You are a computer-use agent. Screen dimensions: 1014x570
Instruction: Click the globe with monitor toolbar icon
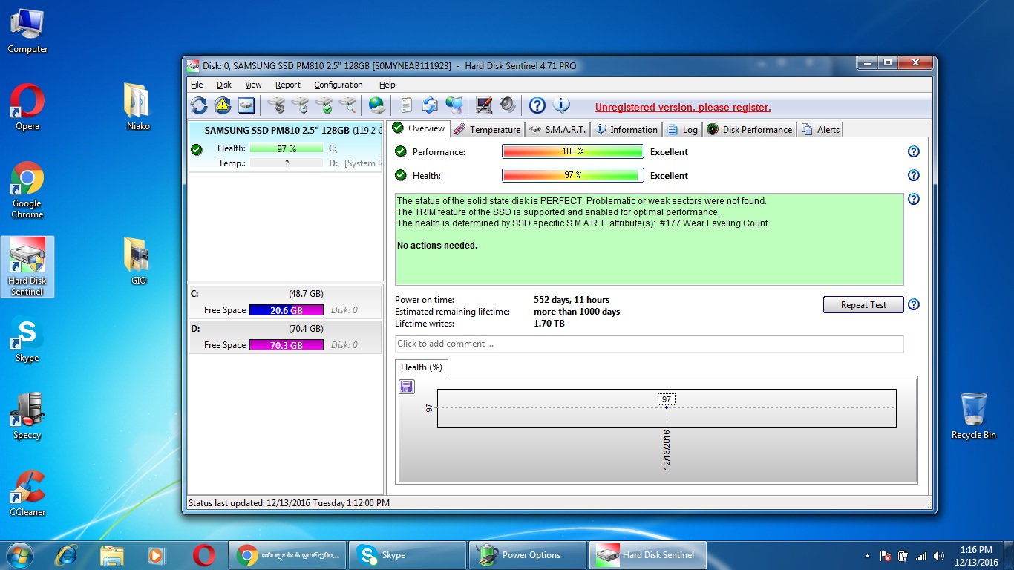[454, 105]
